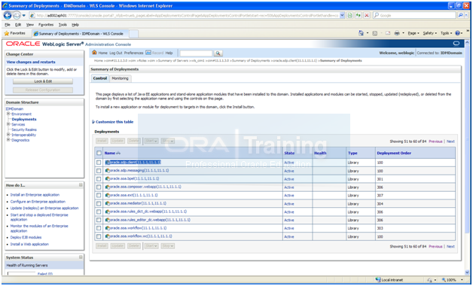Viewport: 473px width, 286px height.
Task: Click into the console search input field
Action: (196, 53)
